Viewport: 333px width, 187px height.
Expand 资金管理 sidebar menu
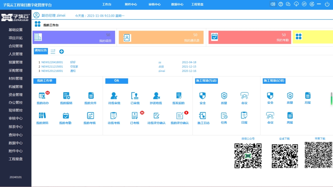pos(16,95)
